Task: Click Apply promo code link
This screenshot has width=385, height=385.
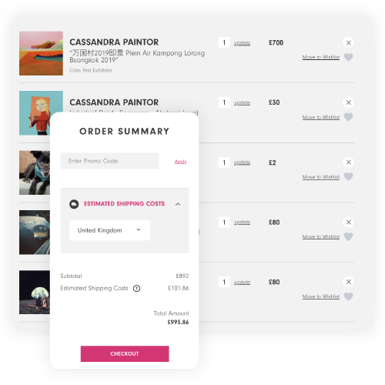Action: [x=180, y=162]
